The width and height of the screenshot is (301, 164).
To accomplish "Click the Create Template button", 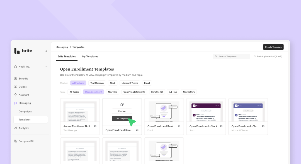I will [273, 47].
